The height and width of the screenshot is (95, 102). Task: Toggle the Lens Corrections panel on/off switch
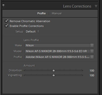point(4,6)
